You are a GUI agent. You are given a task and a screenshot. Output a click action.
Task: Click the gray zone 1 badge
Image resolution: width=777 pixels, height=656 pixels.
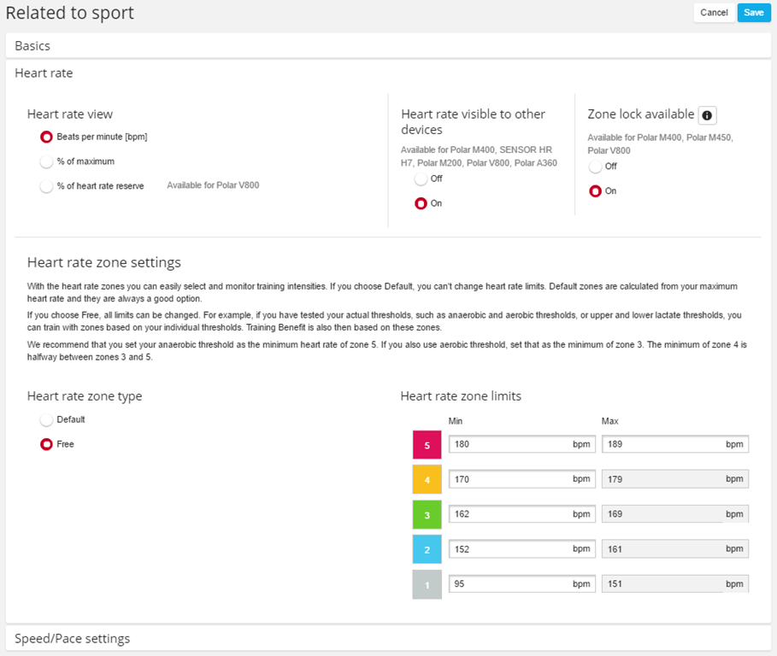tap(427, 584)
